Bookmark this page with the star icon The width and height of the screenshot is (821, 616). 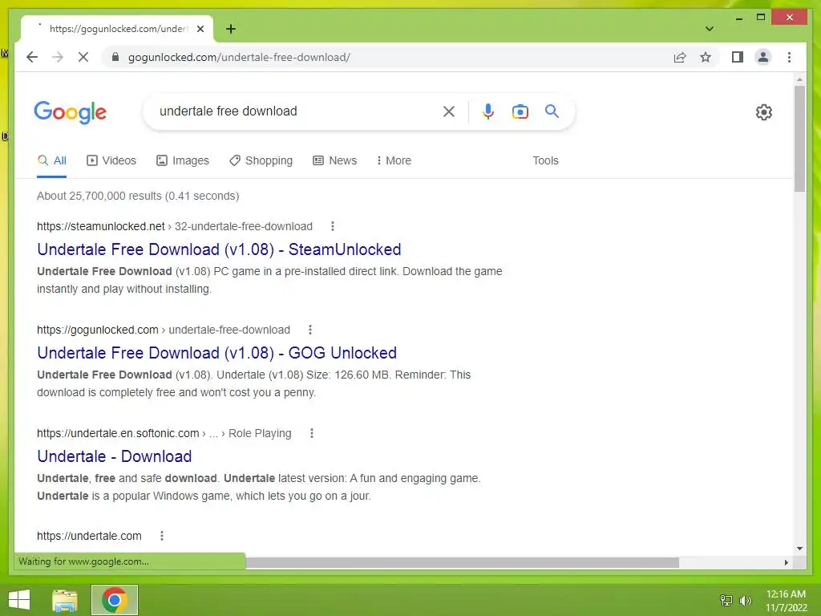(x=706, y=57)
